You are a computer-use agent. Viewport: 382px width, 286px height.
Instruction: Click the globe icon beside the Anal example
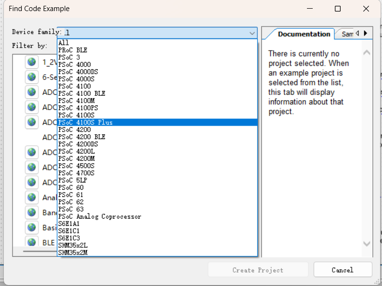[x=32, y=197]
